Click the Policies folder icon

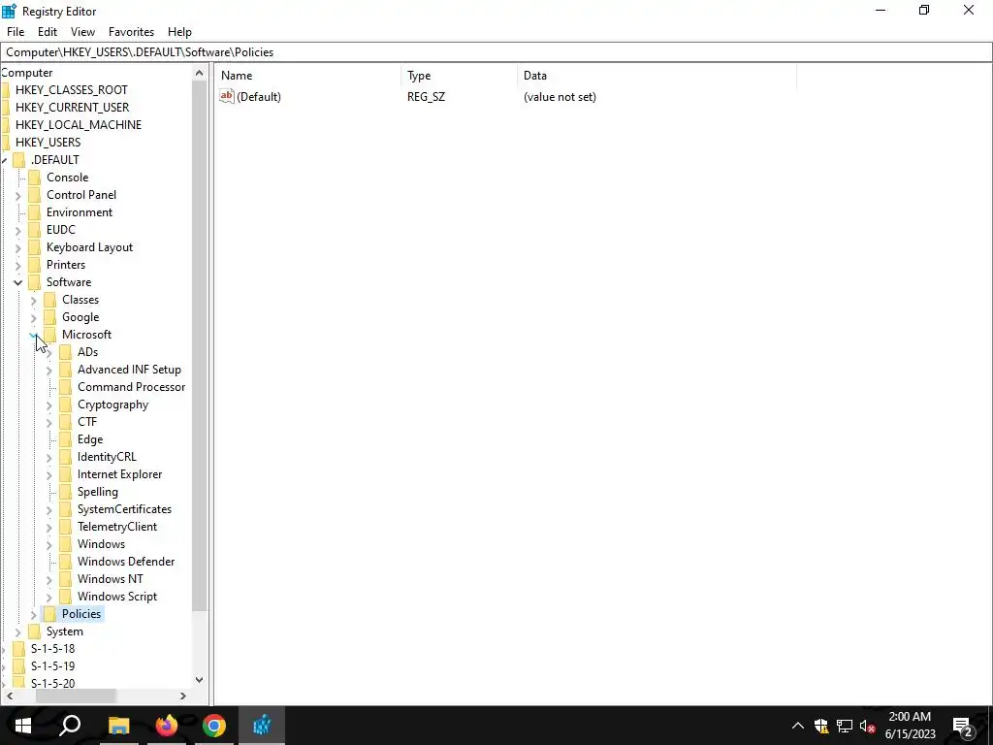(50, 614)
